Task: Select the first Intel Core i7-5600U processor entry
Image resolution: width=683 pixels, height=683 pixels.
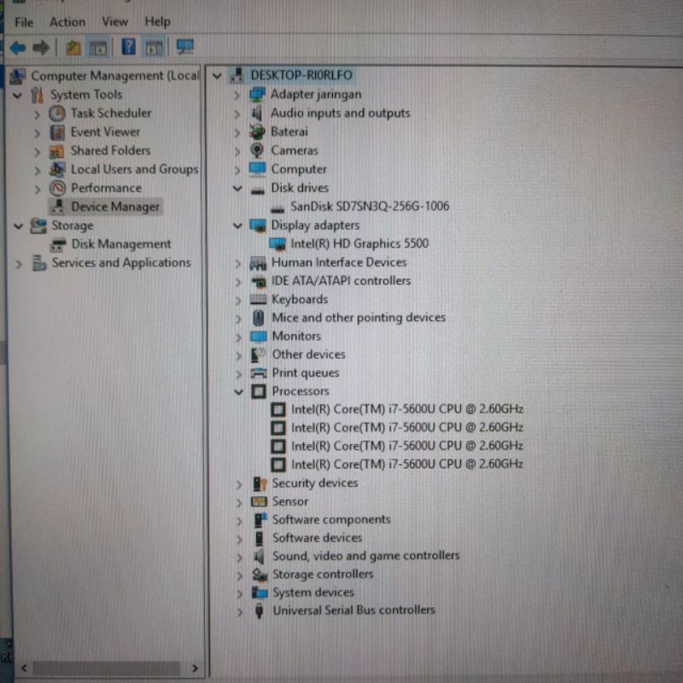Action: tap(407, 410)
